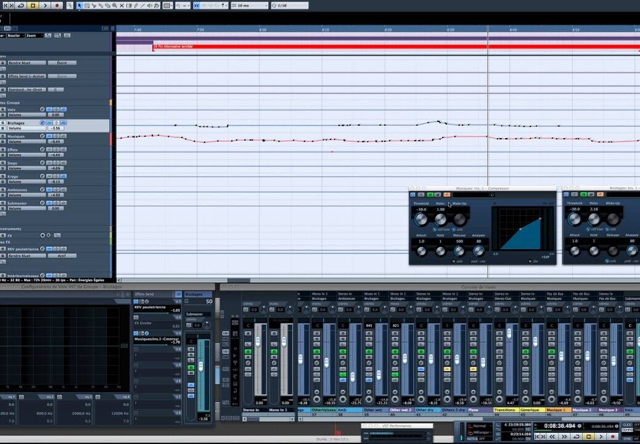Click the Ratio knob in the Bruitages compressor
Viewport: 640px width, 444px height.
pyautogui.click(x=594, y=220)
